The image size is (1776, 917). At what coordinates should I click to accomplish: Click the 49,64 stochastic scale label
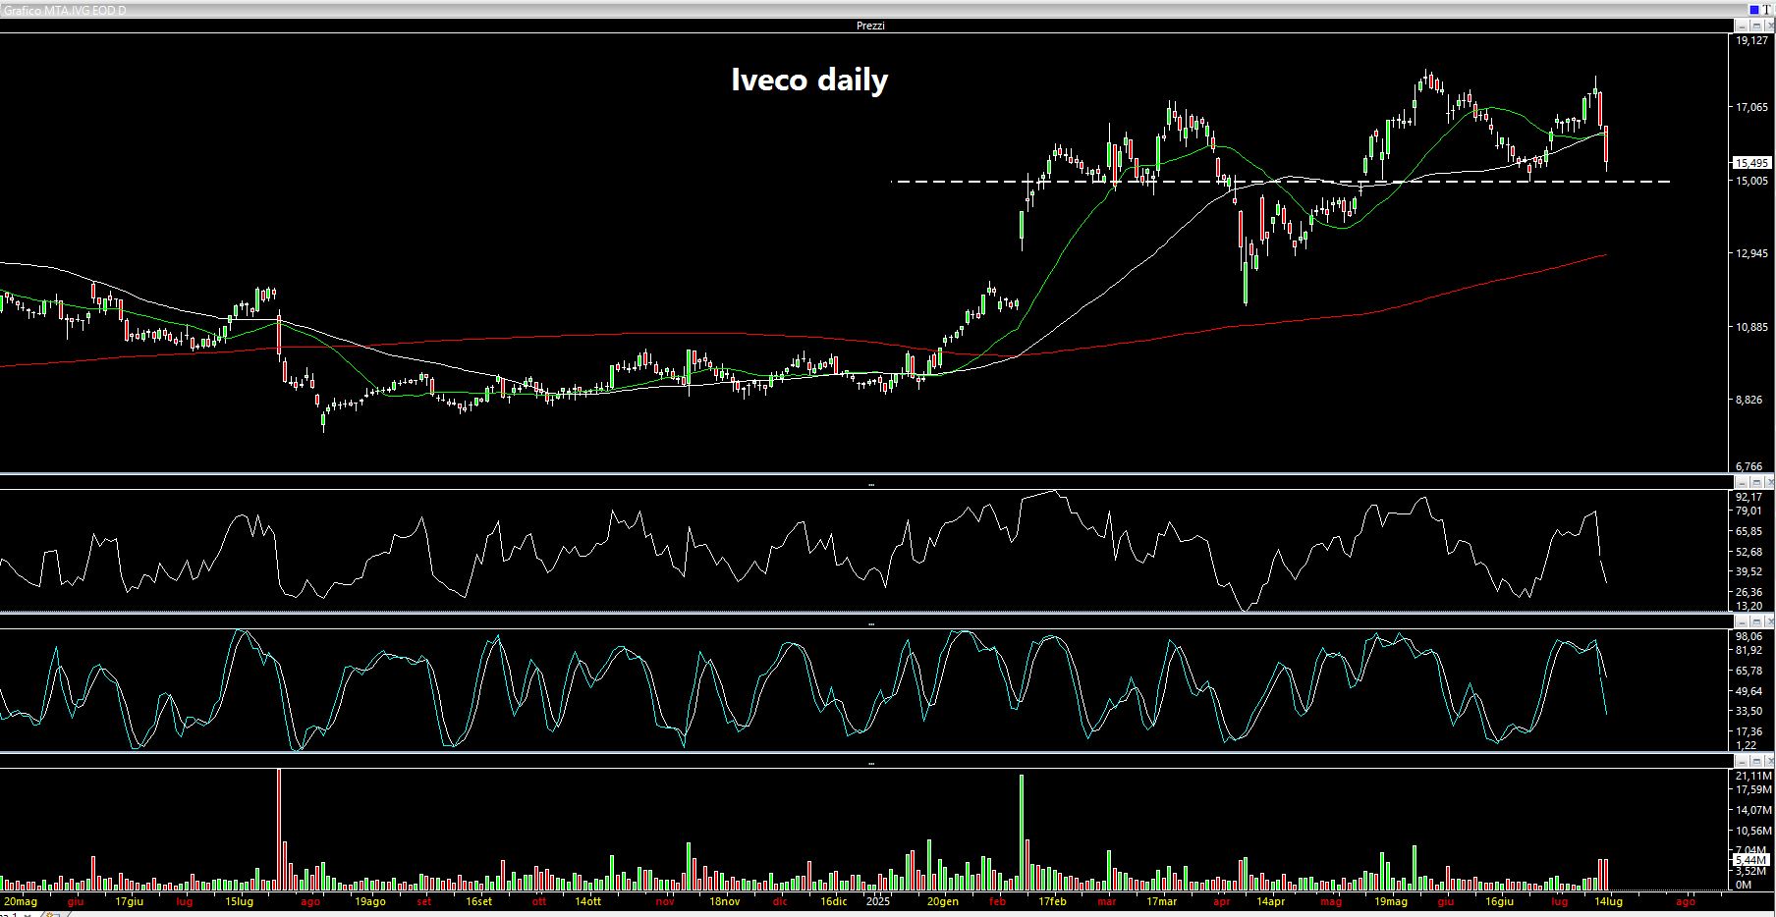click(x=1750, y=691)
